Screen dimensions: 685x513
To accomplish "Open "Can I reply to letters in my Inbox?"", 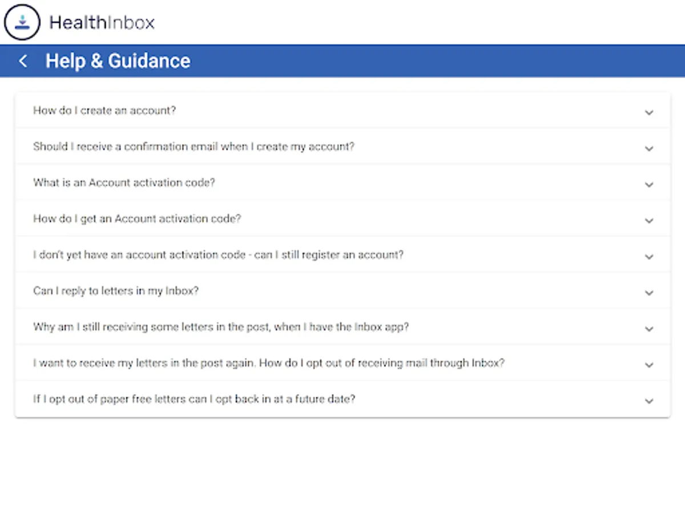I will (116, 291).
